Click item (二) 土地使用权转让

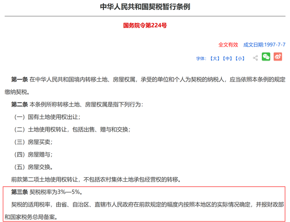tap(72, 130)
